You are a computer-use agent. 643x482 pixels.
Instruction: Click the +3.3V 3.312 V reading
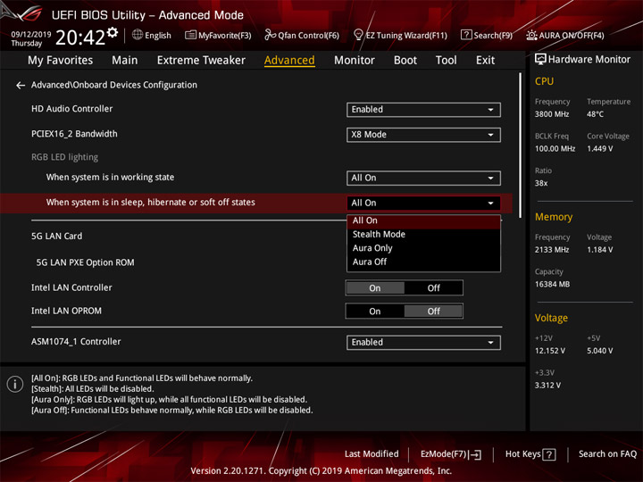point(547,386)
